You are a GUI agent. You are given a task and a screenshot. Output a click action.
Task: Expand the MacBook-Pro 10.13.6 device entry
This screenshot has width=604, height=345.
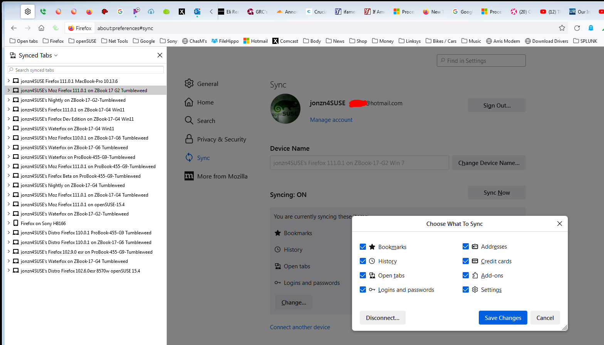coord(8,81)
